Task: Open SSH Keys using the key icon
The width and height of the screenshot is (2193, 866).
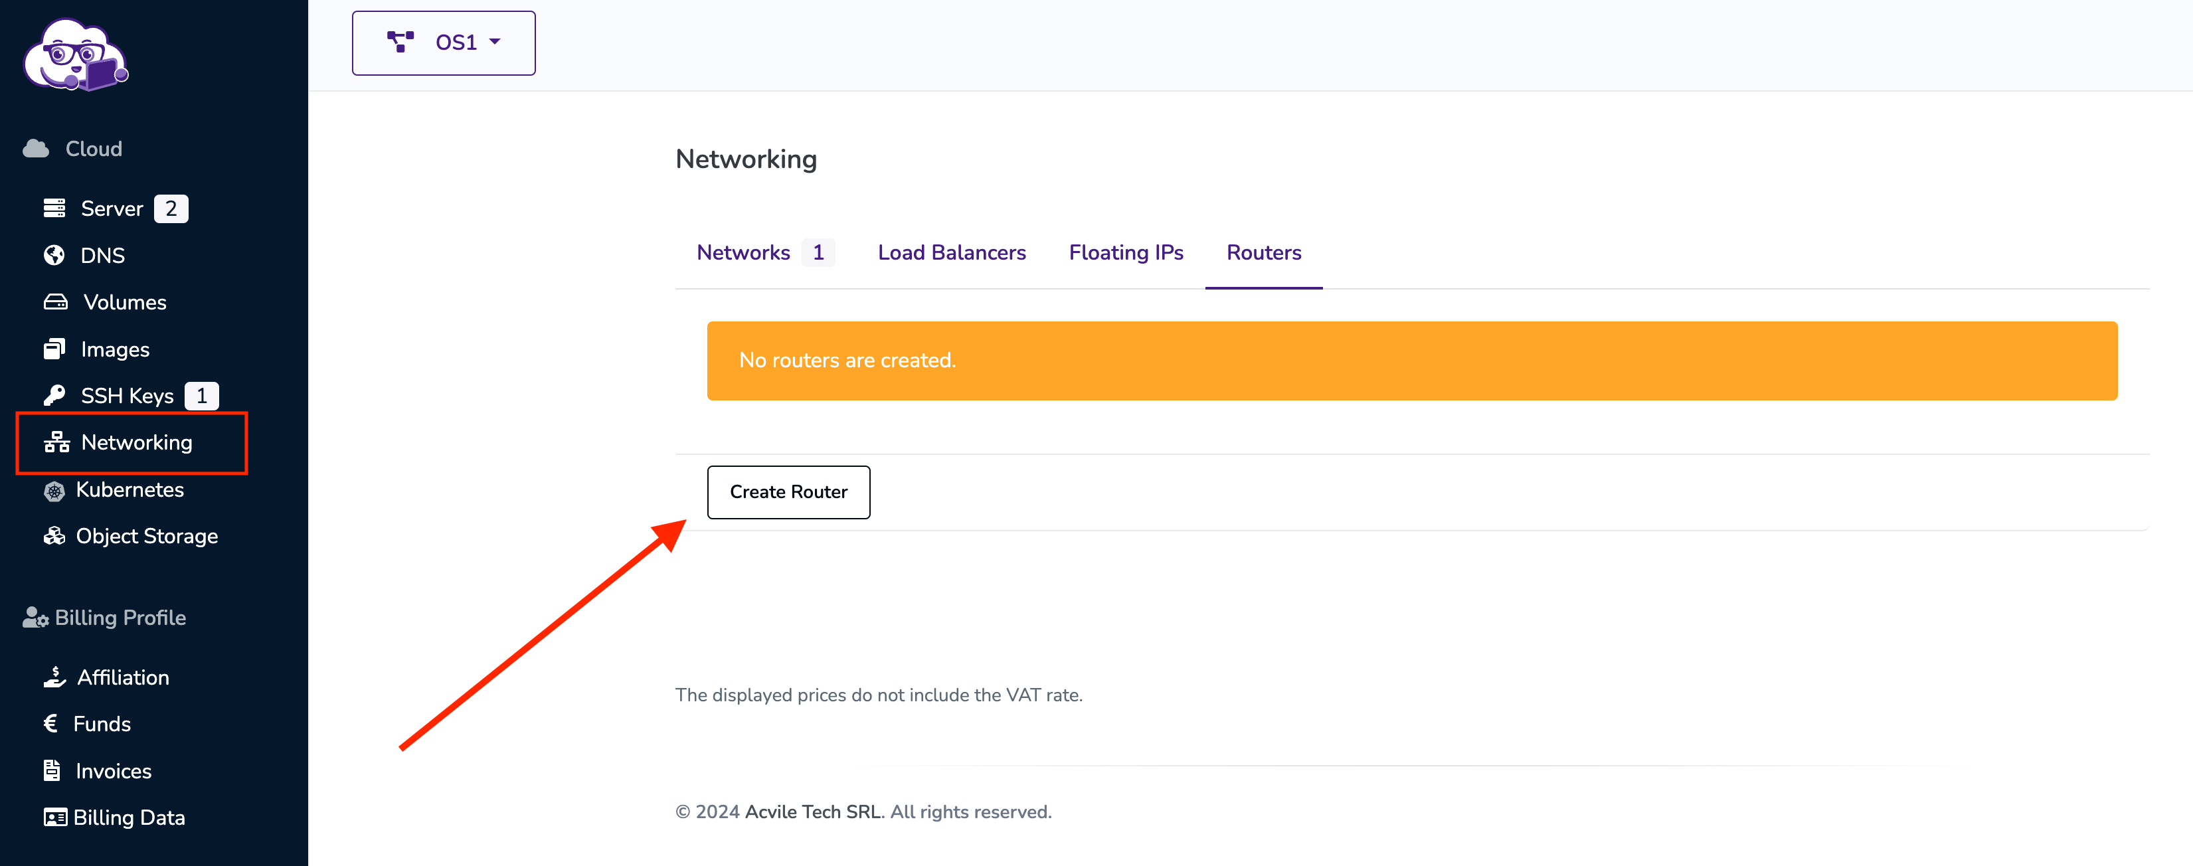Action: click(x=54, y=395)
